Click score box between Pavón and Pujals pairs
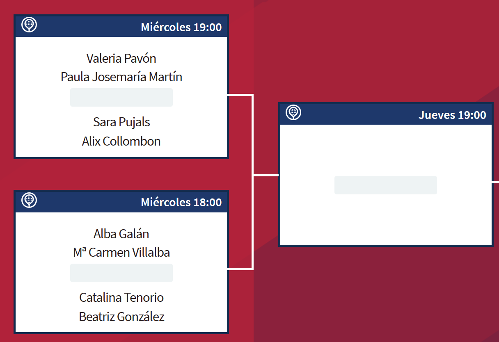 [121, 98]
